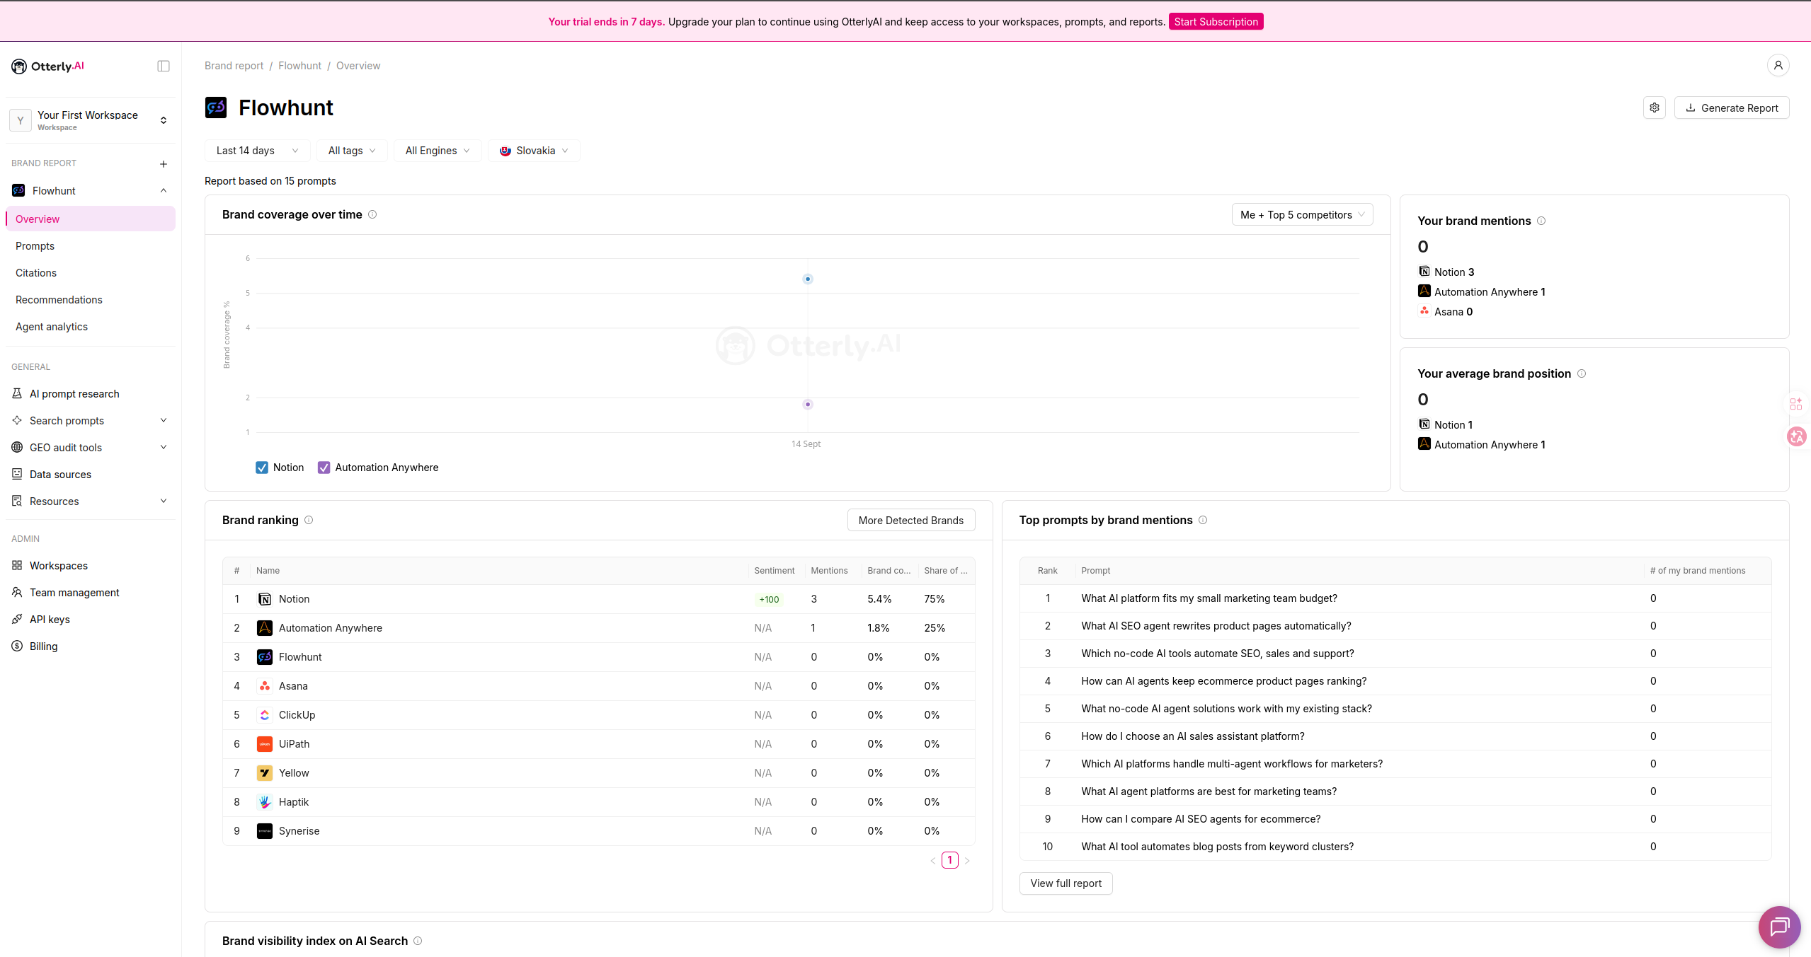This screenshot has height=957, width=1811.
Task: Open AI prompt research
Action: click(x=91, y=394)
